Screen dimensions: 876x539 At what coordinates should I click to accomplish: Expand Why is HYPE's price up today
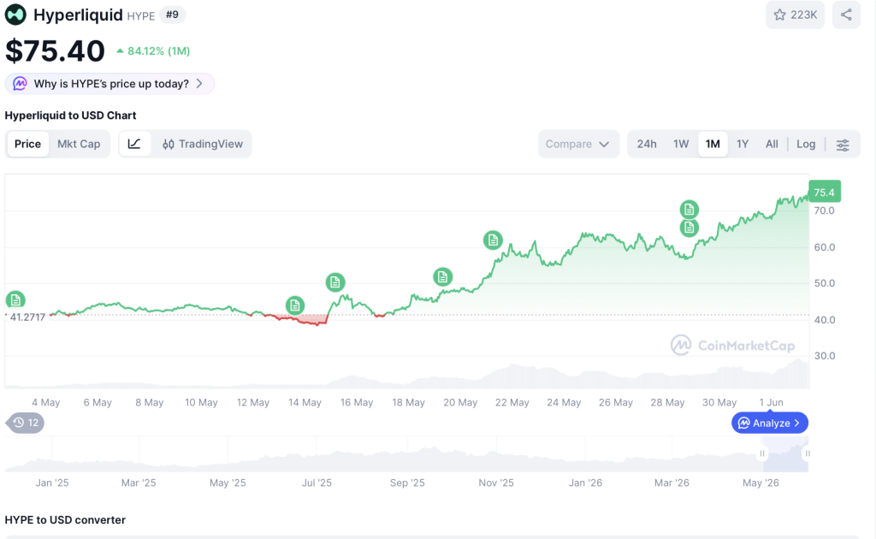tap(109, 84)
